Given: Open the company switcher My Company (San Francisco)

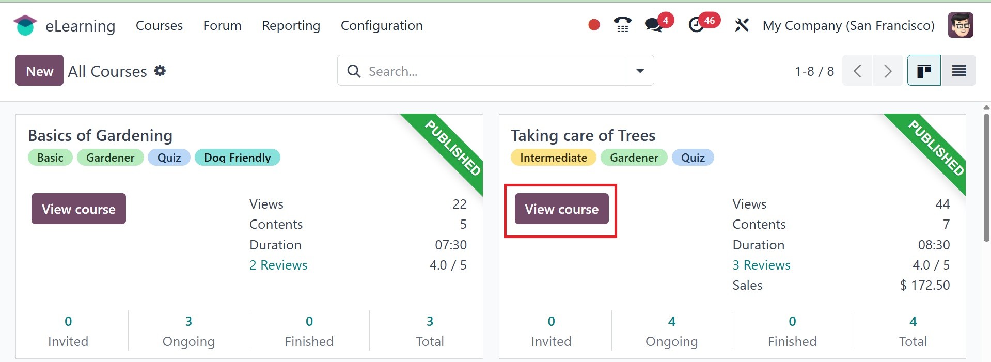Looking at the screenshot, I should click(x=848, y=25).
